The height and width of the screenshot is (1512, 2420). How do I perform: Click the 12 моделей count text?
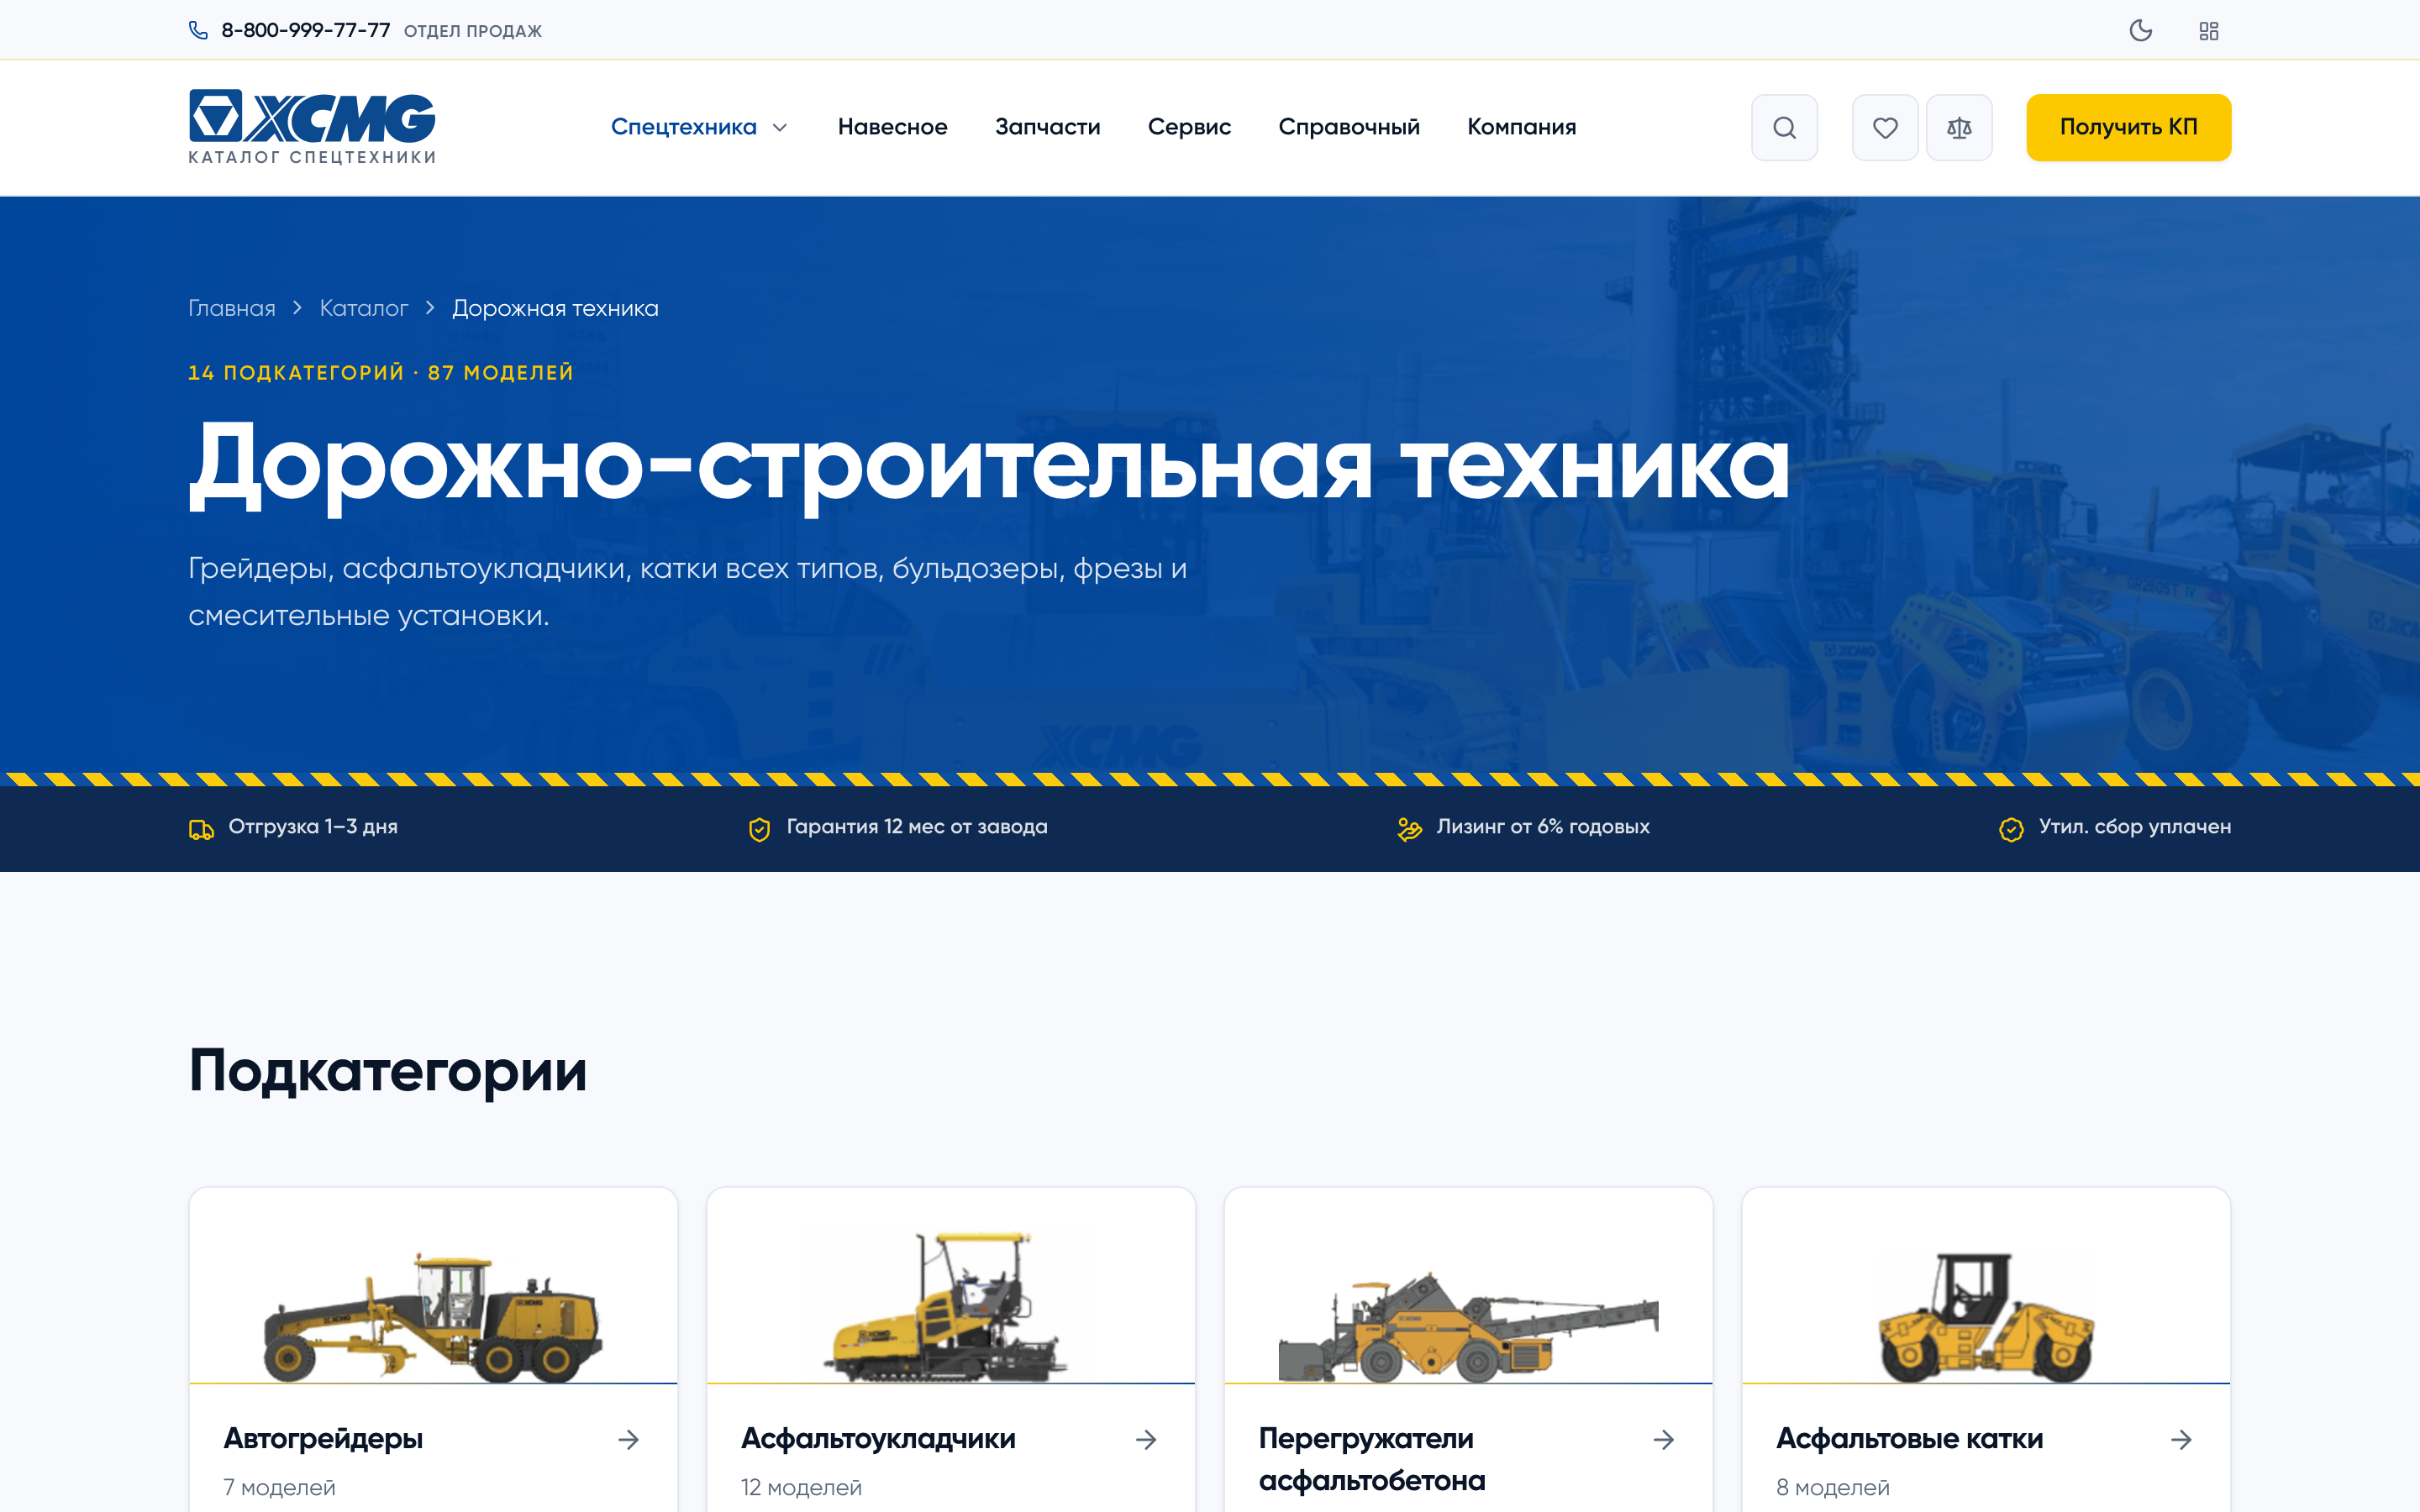801,1488
